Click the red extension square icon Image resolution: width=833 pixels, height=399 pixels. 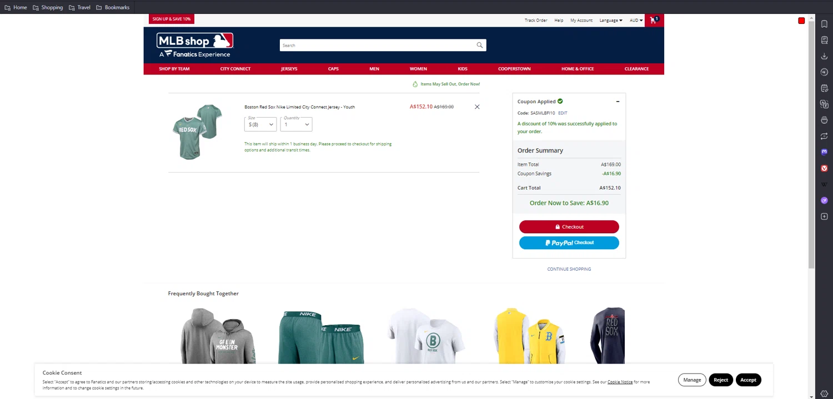[x=801, y=21]
